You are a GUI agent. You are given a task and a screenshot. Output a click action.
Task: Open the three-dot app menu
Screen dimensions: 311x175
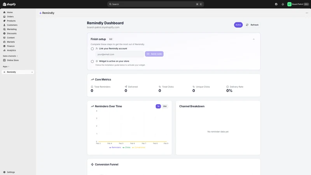click(x=307, y=13)
